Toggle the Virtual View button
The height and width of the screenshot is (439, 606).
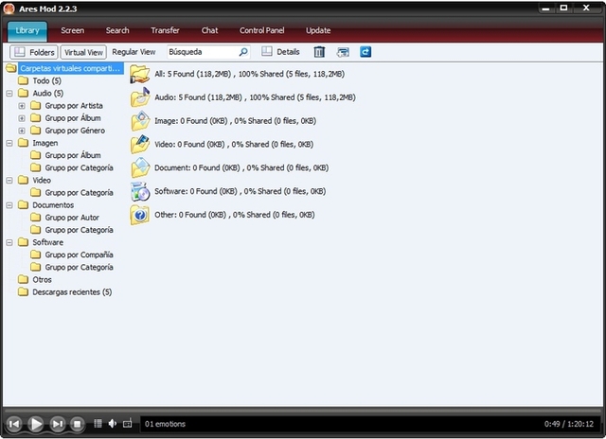83,52
